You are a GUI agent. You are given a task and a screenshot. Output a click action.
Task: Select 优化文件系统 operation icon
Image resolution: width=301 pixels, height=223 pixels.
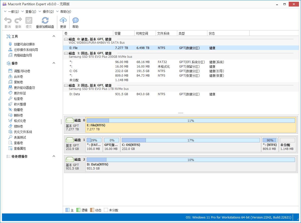(x=10, y=132)
